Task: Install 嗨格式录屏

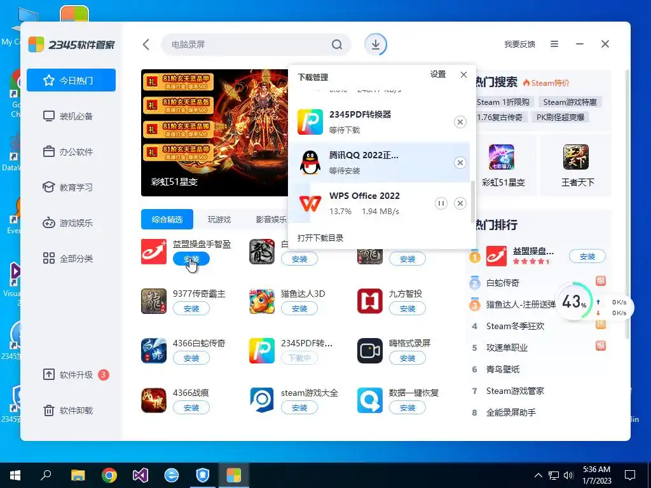Action: 408,358
